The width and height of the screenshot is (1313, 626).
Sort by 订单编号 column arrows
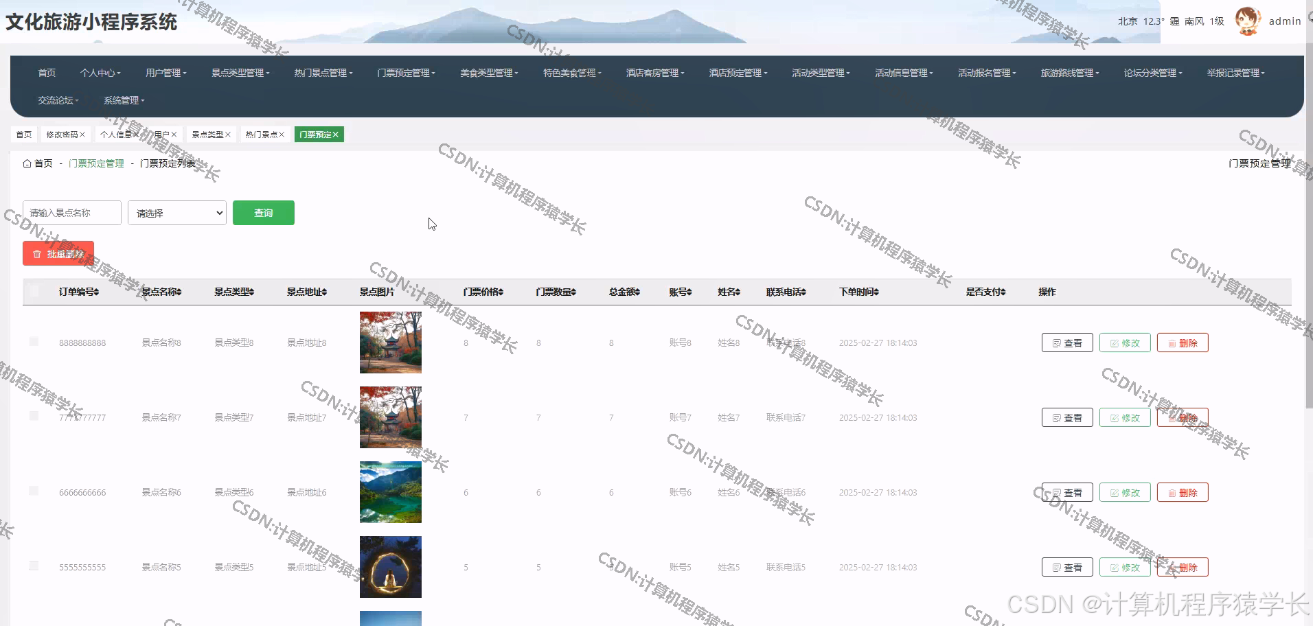click(97, 292)
